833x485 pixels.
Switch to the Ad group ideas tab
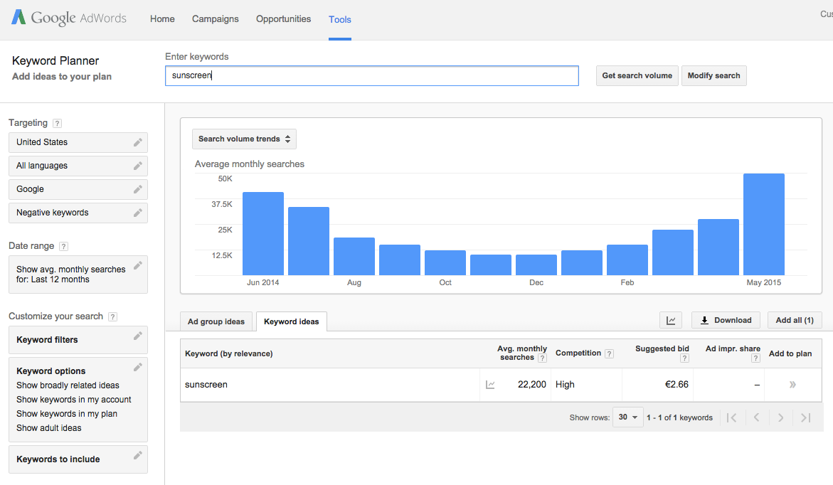click(x=216, y=321)
